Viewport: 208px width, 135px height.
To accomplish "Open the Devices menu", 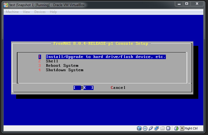I will click(40, 12).
